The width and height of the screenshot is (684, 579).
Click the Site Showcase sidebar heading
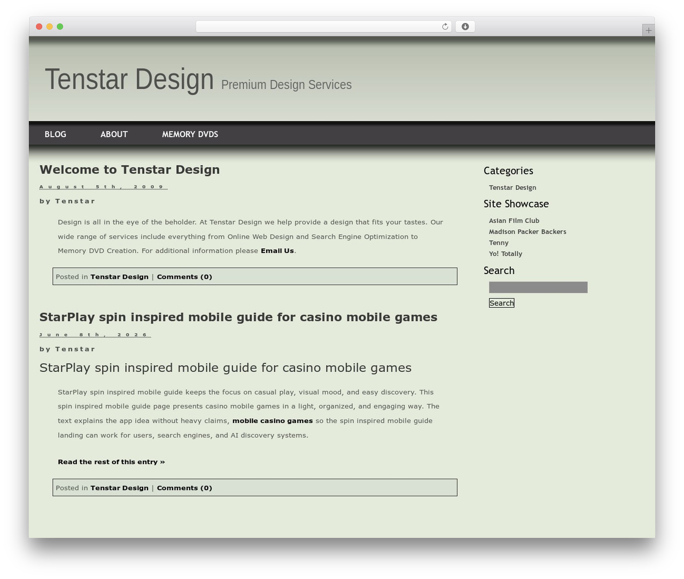click(516, 204)
